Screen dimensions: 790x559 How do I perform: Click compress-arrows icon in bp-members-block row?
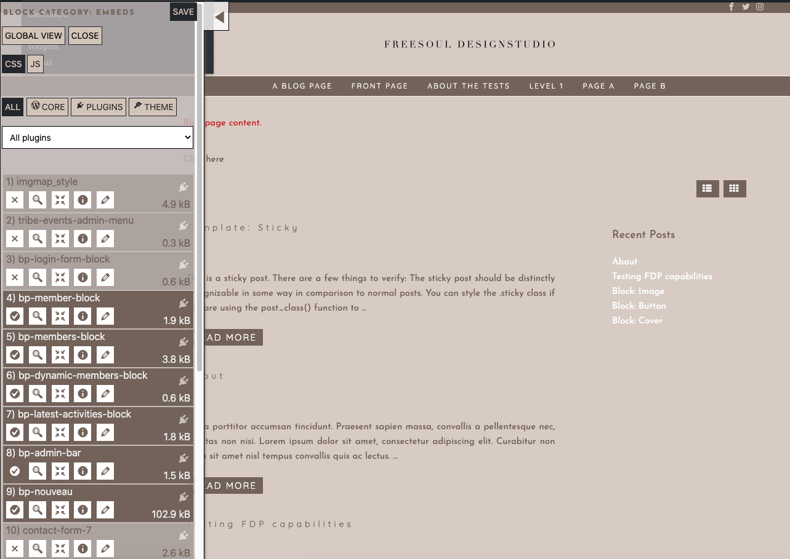[60, 355]
